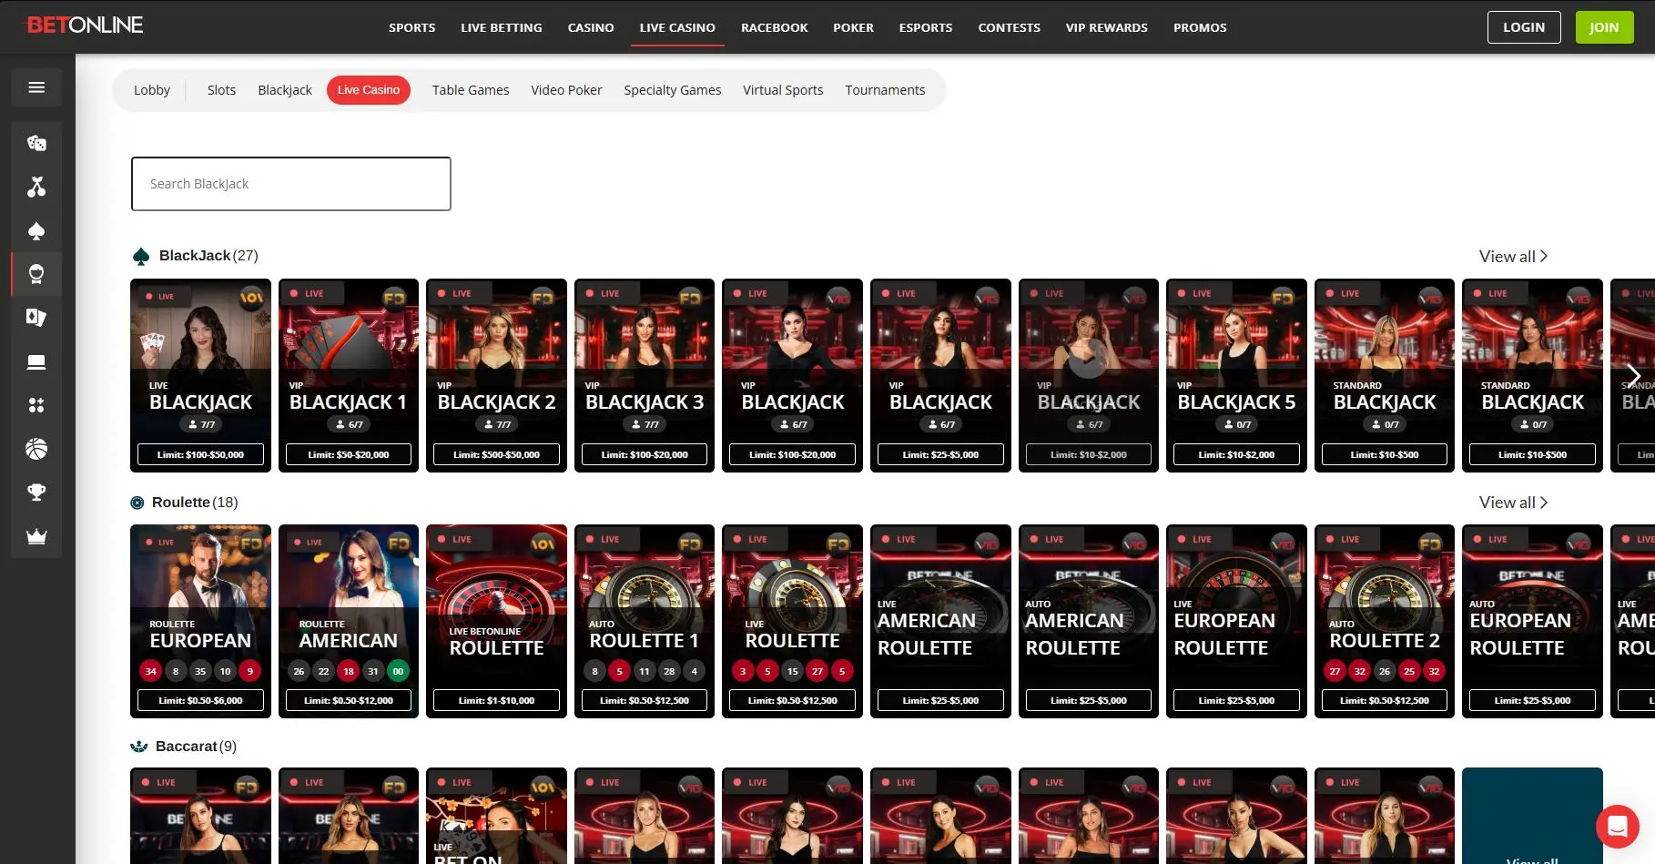
Task: Open the Live American Roulette card
Action: point(940,621)
